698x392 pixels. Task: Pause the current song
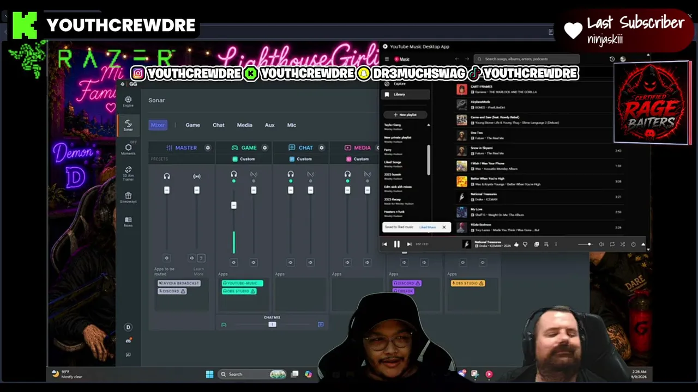(x=396, y=244)
